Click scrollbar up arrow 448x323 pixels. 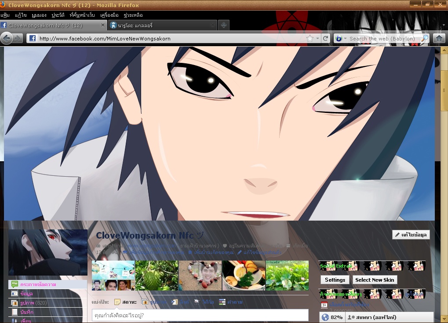444,51
